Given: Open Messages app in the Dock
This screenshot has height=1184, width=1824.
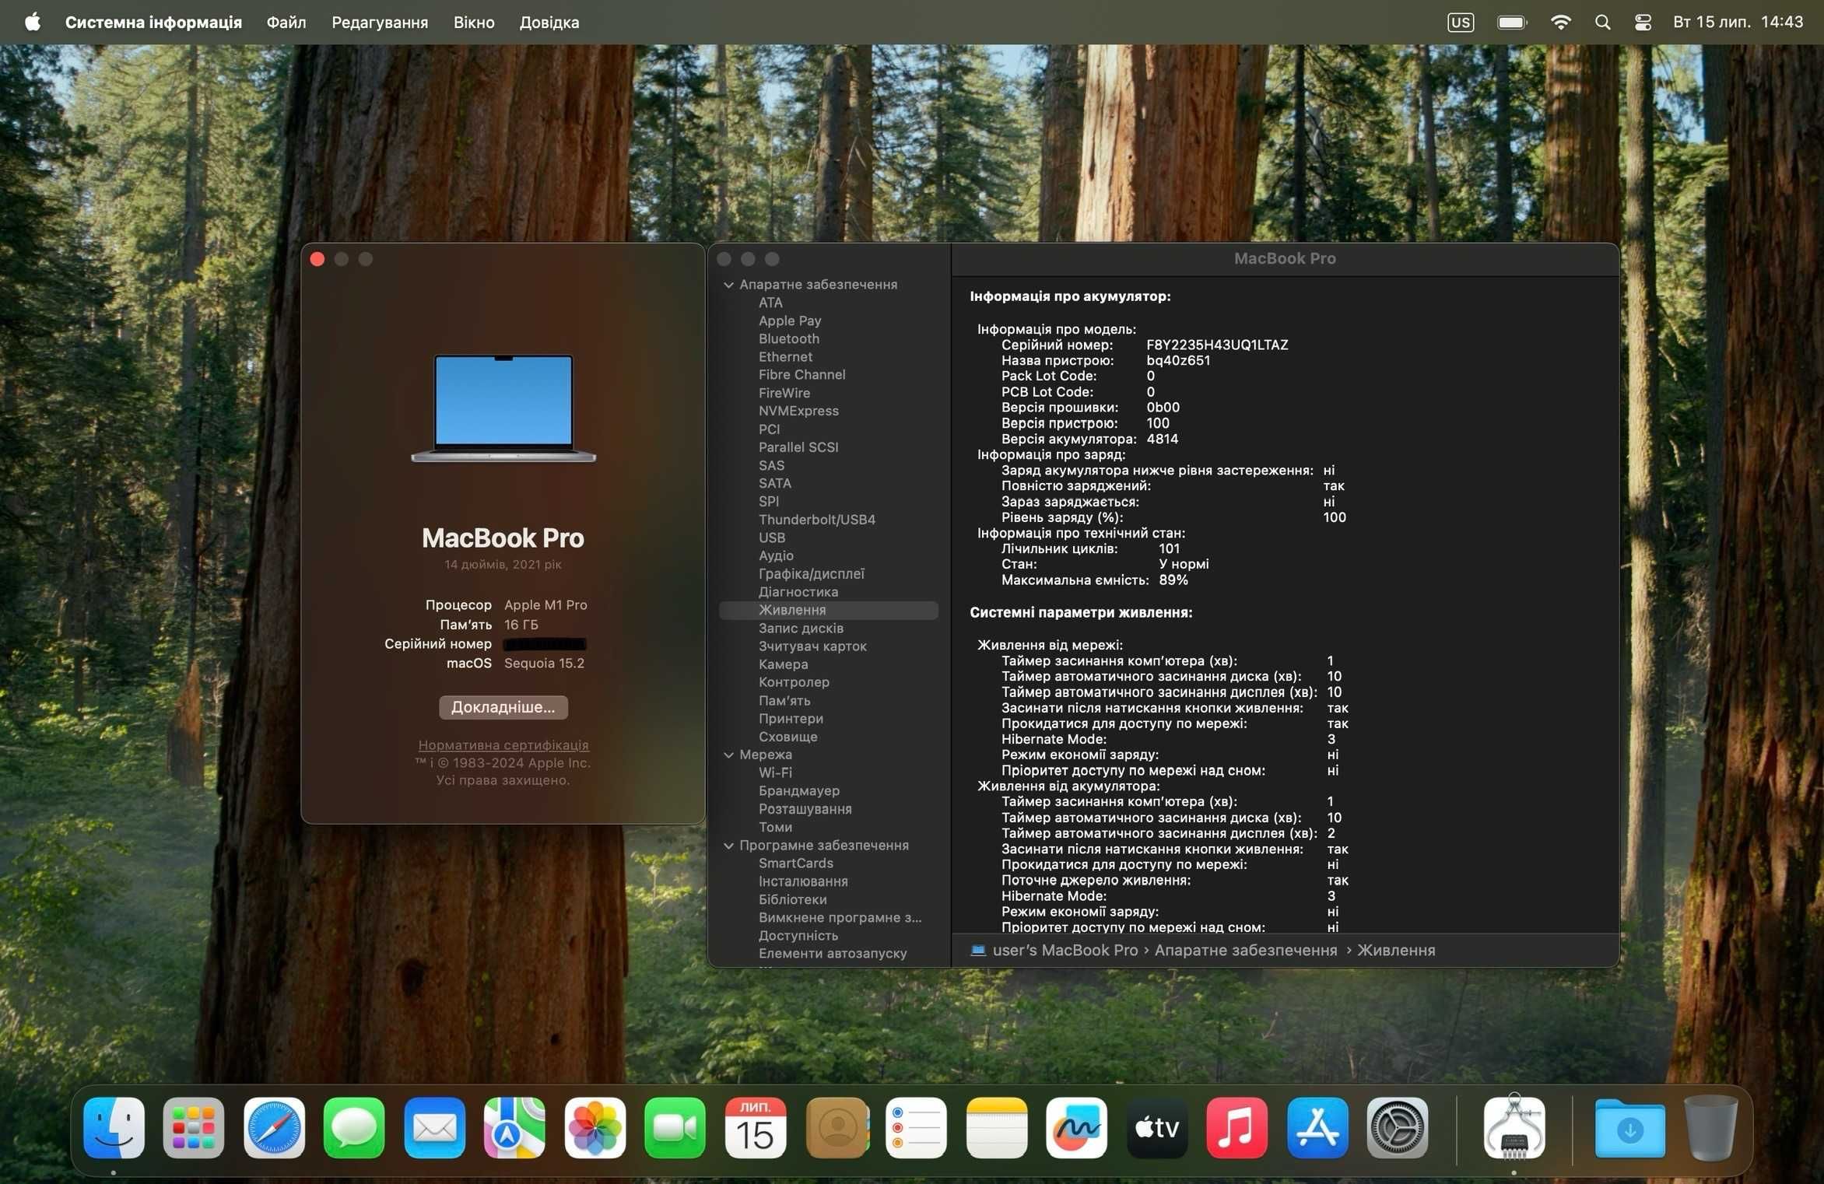Looking at the screenshot, I should [354, 1127].
